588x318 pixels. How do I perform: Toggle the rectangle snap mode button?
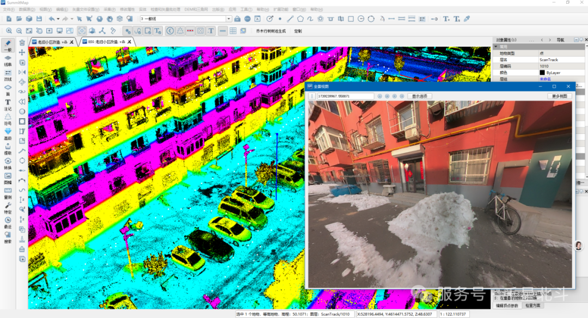pyautogui.click(x=148, y=30)
